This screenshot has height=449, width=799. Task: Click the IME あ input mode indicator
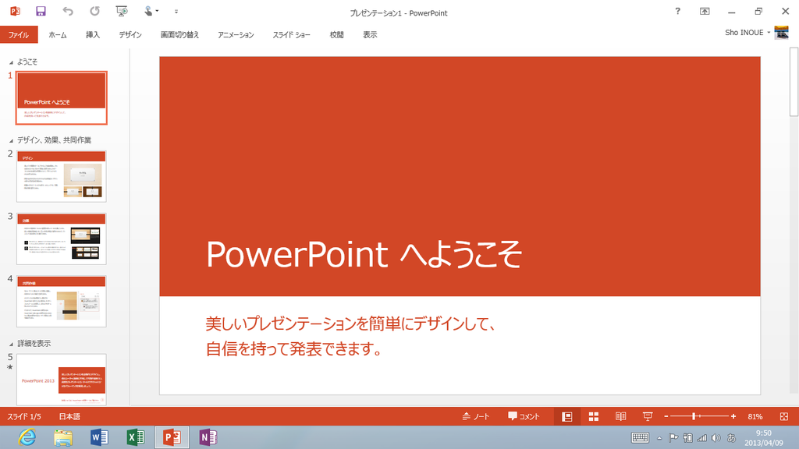(731, 438)
